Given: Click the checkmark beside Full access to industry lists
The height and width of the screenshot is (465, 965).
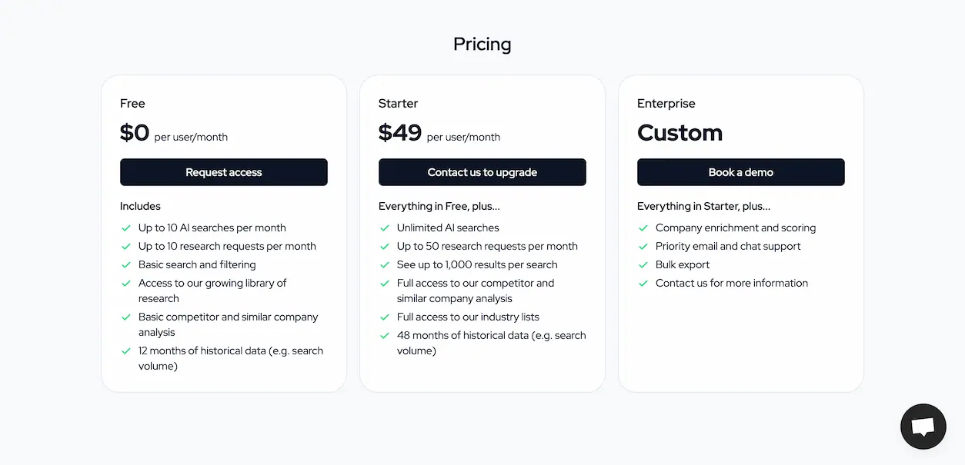Looking at the screenshot, I should 384,317.
